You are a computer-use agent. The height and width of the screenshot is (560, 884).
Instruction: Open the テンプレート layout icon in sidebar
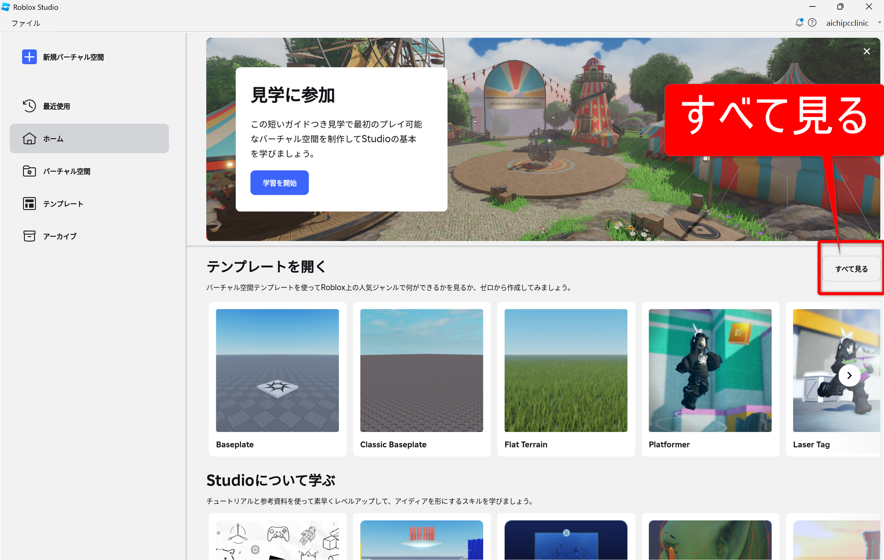[x=29, y=204]
